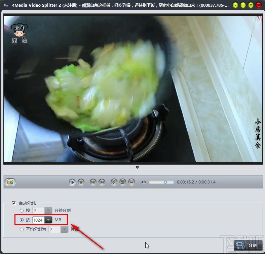Select the split by 分钟分割 radio button
The width and height of the screenshot is (265, 254).
click(x=22, y=210)
